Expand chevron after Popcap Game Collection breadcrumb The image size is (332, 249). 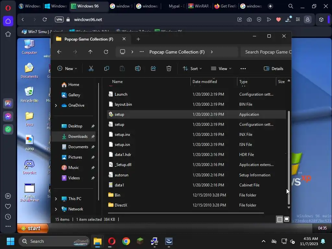point(212,52)
